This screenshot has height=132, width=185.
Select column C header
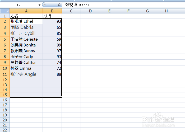pos(71,11)
